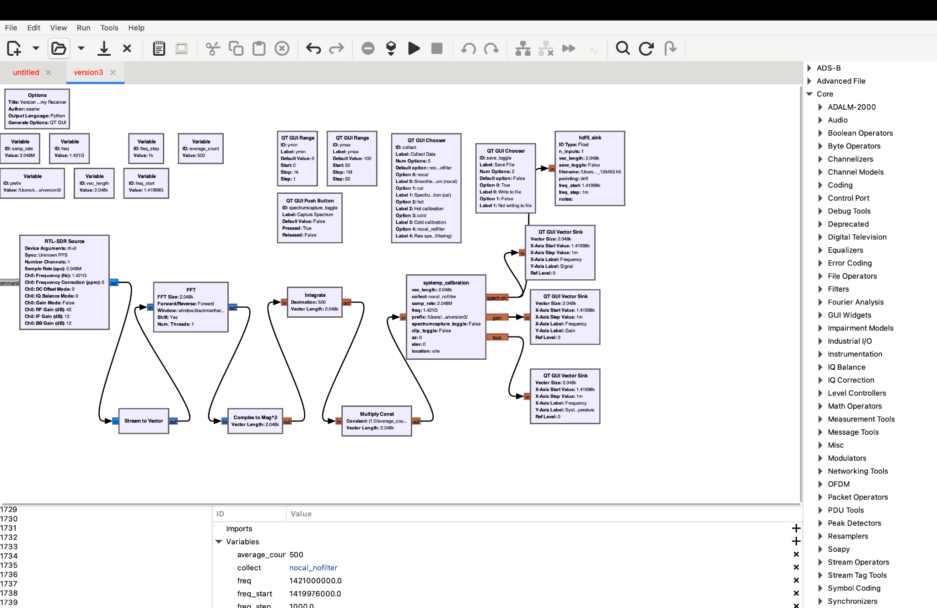Image resolution: width=937 pixels, height=608 pixels.
Task: Remove the average_count variable
Action: pos(796,555)
